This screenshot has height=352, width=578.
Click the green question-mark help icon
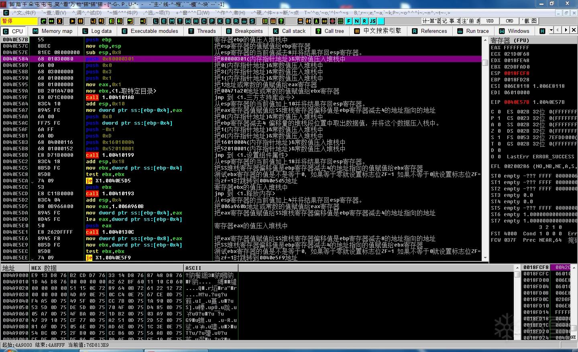(x=281, y=21)
